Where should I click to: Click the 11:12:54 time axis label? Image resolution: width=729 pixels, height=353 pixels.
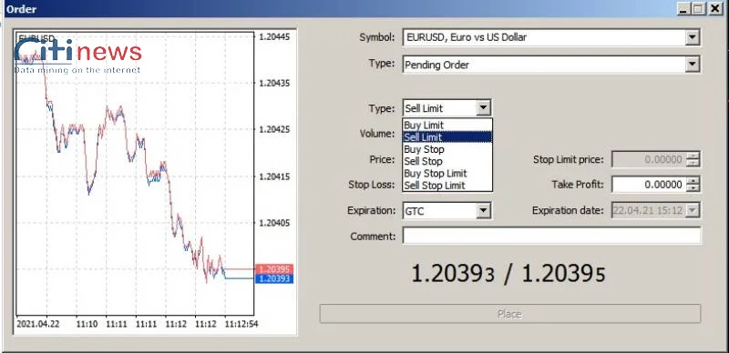pos(241,324)
